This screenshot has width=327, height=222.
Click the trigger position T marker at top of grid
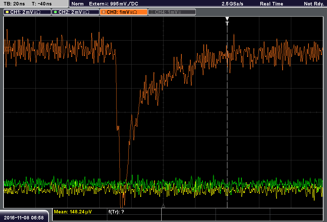point(227,21)
